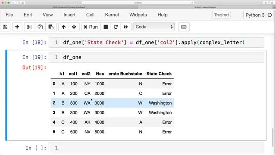Run the selected cell
This screenshot has height=155, width=276.
click(x=91, y=27)
